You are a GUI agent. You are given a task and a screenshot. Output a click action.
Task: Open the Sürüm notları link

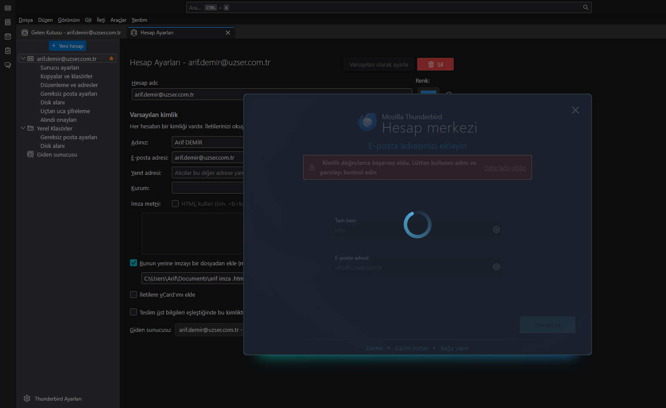[412, 348]
